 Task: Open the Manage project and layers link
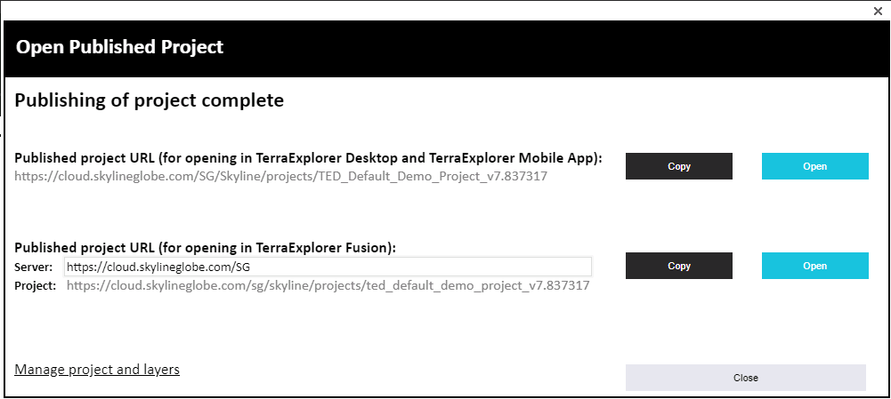[x=97, y=369]
